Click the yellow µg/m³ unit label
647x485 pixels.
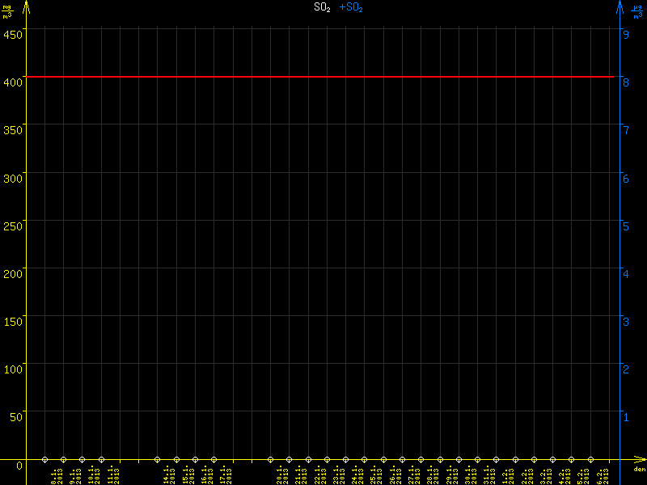click(8, 11)
